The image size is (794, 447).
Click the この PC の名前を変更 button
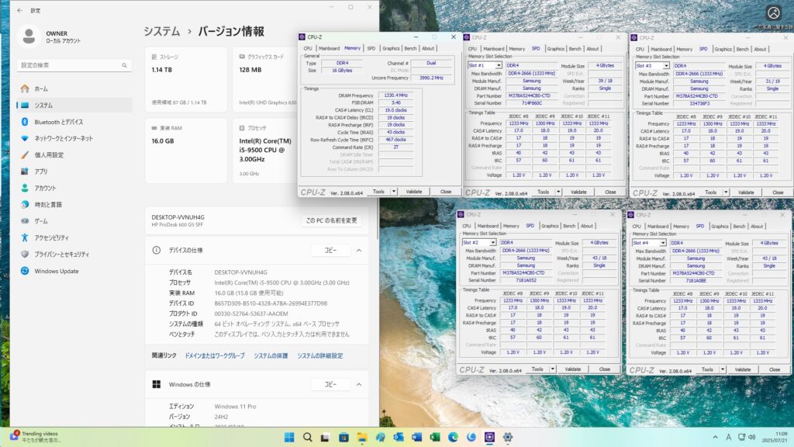pos(332,220)
